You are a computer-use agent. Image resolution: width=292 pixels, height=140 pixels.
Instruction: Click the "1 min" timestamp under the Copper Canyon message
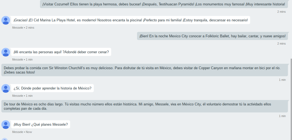pyautogui.click(x=282, y=80)
